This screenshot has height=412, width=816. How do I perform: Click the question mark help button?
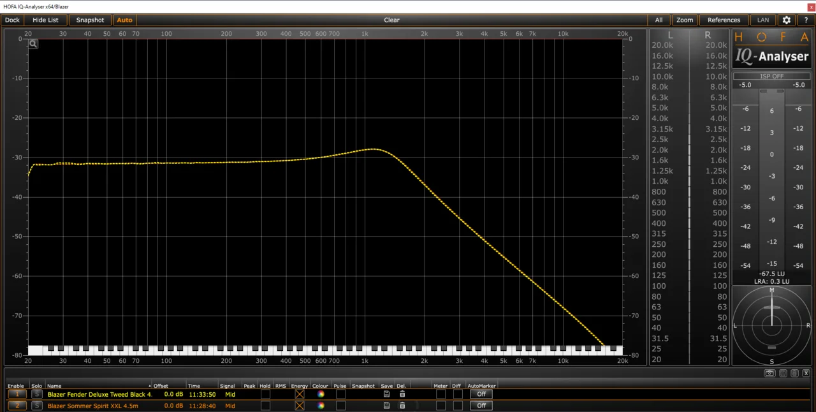[x=806, y=20]
